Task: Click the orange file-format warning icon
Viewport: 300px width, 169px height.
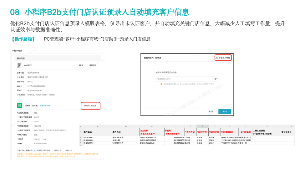Action: coord(161,84)
